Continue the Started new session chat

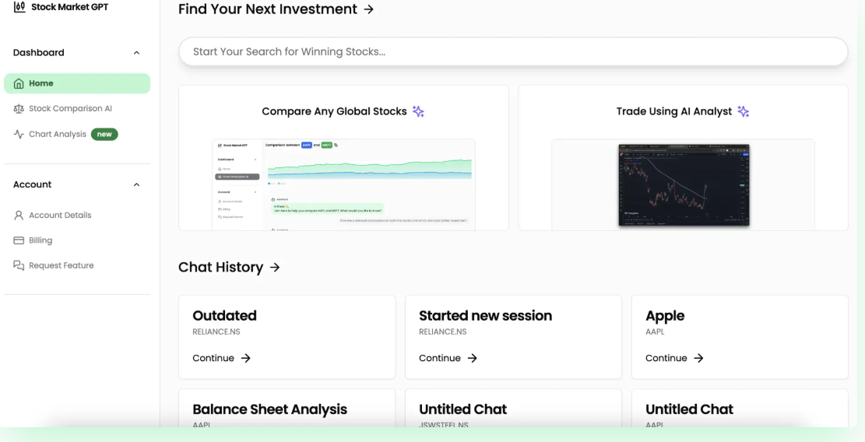(448, 358)
